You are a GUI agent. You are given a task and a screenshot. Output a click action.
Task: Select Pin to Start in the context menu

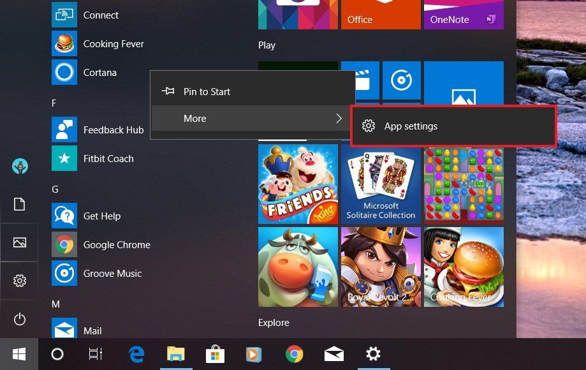click(x=205, y=91)
